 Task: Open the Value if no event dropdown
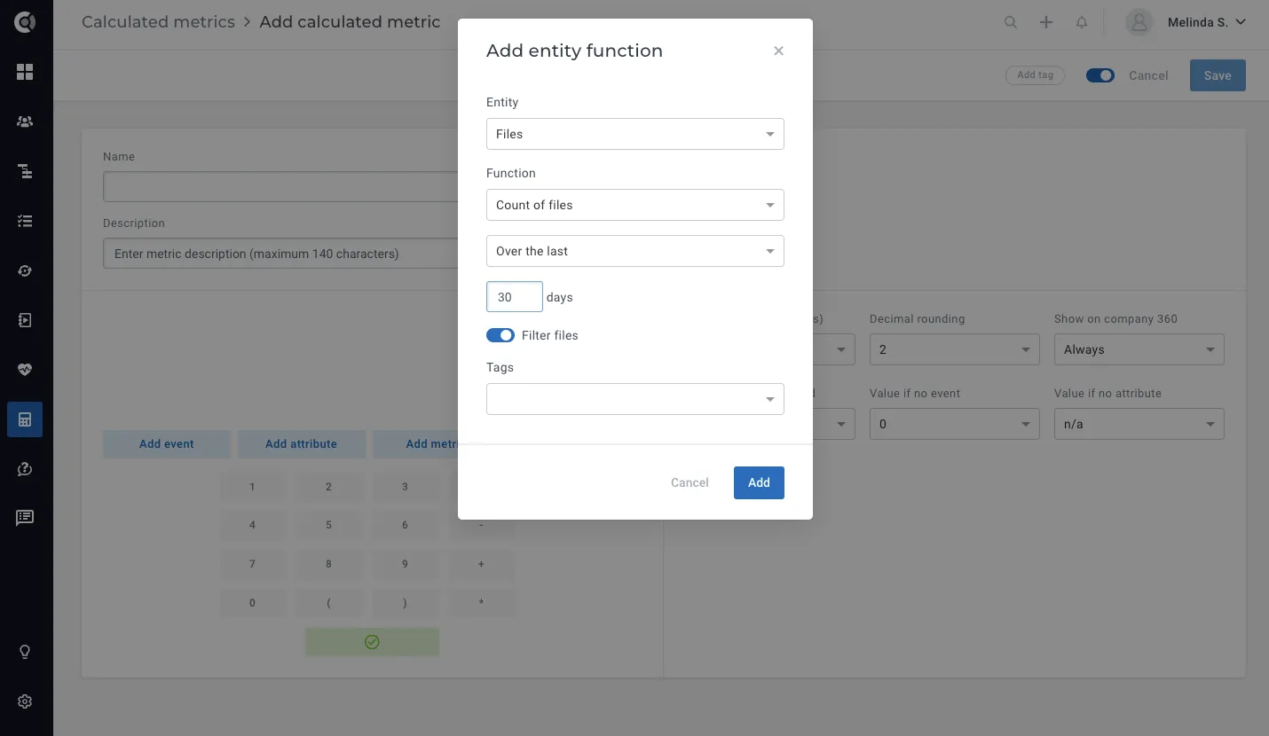point(955,424)
